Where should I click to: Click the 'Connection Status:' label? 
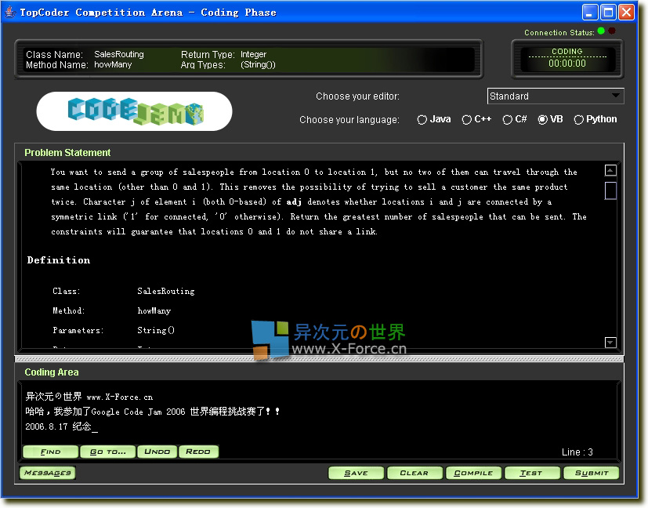pos(559,33)
